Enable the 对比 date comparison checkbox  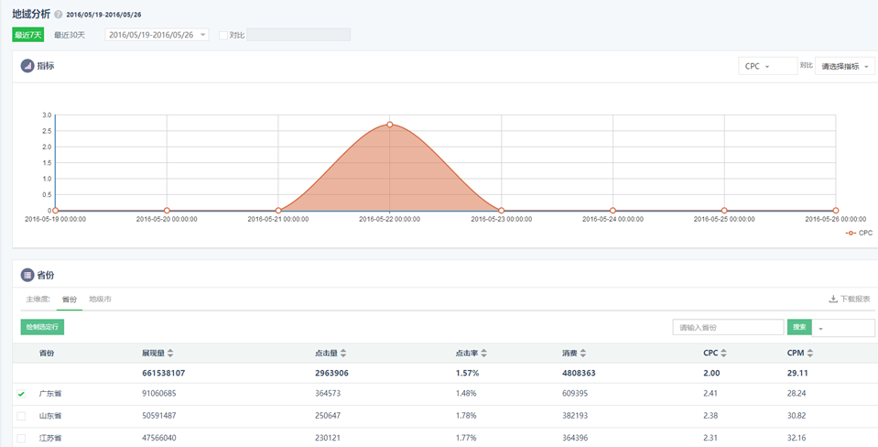coord(223,36)
